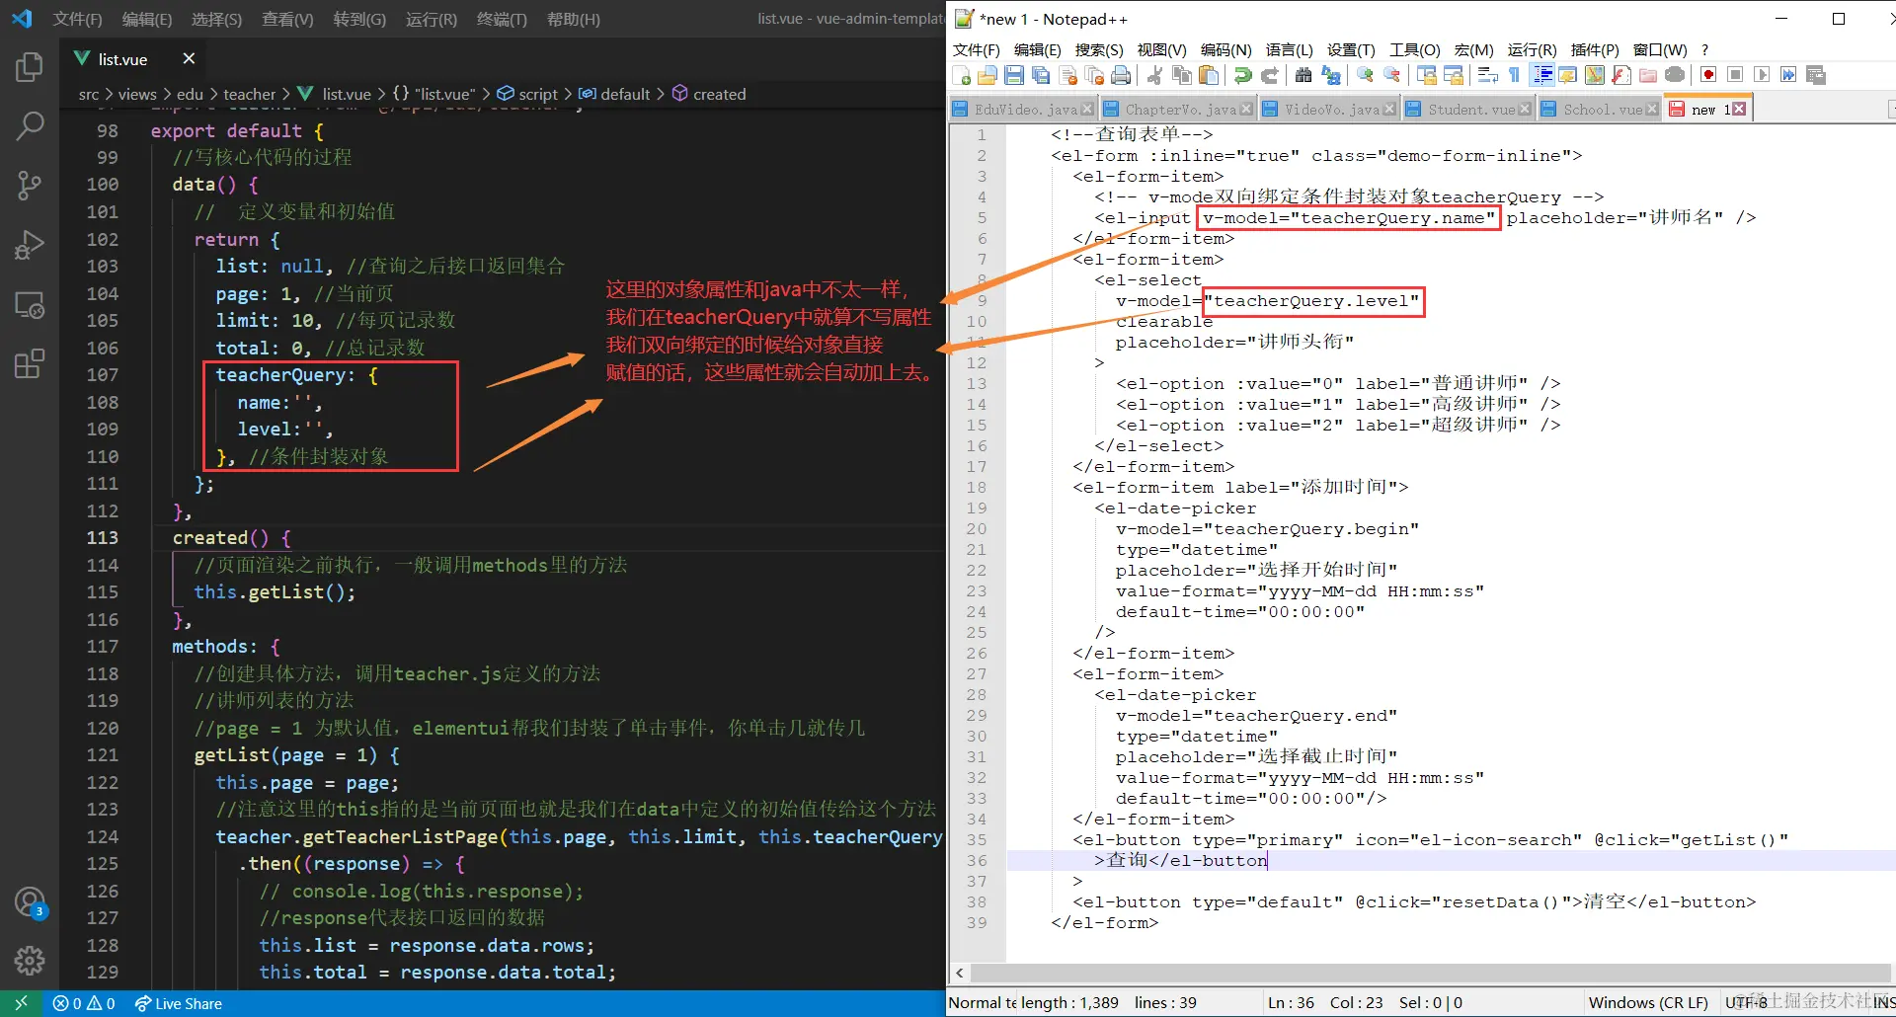The width and height of the screenshot is (1896, 1017).
Task: Redo the last edit in Notepad++
Action: (1270, 75)
